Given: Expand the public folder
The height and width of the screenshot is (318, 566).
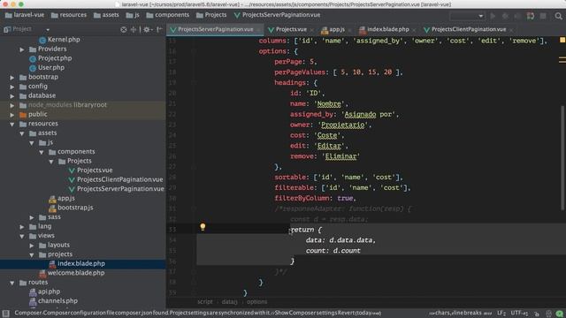Looking at the screenshot, I should (x=12, y=115).
